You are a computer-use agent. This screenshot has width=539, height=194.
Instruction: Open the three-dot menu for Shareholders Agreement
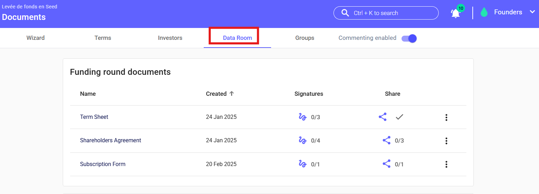446,141
